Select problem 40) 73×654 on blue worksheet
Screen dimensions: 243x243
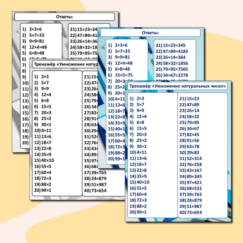click(190, 212)
